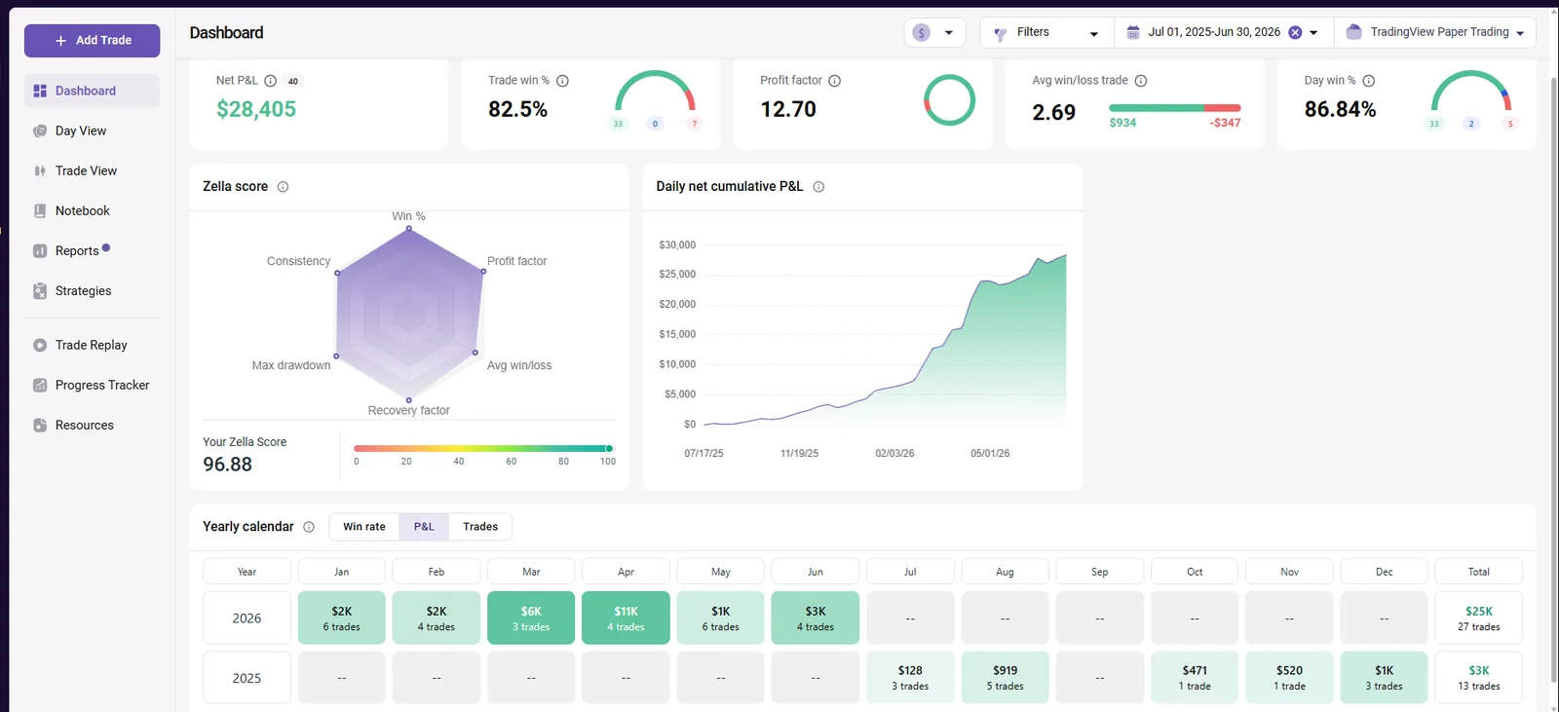This screenshot has width=1559, height=712.
Task: Open April 2026 $11K cell
Action: [x=626, y=618]
